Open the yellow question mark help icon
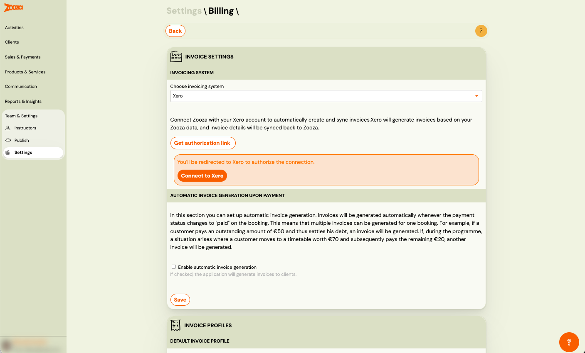 [x=481, y=31]
